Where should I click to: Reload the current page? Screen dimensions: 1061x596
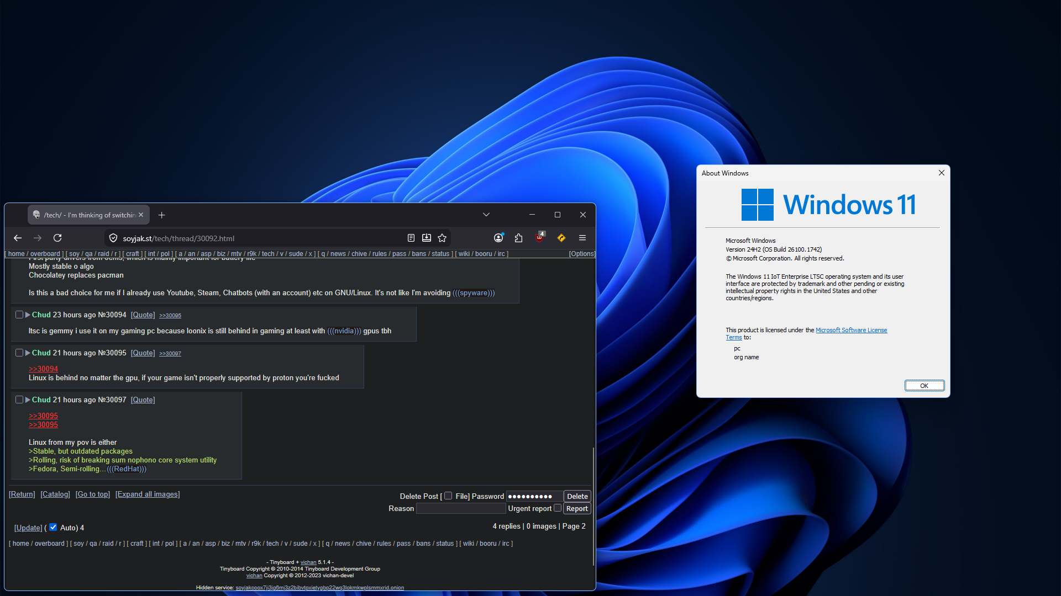[x=57, y=238]
